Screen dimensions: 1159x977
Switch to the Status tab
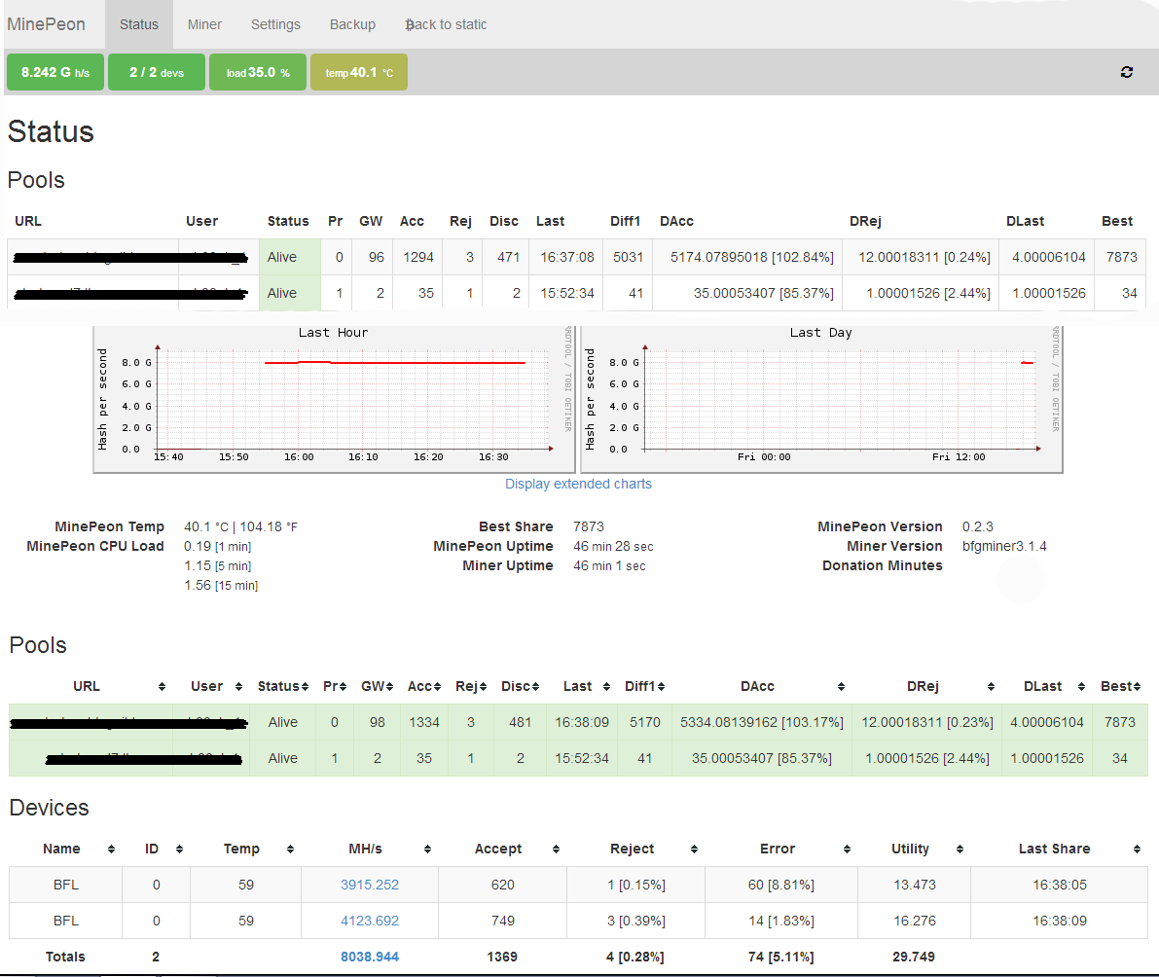pos(139,24)
